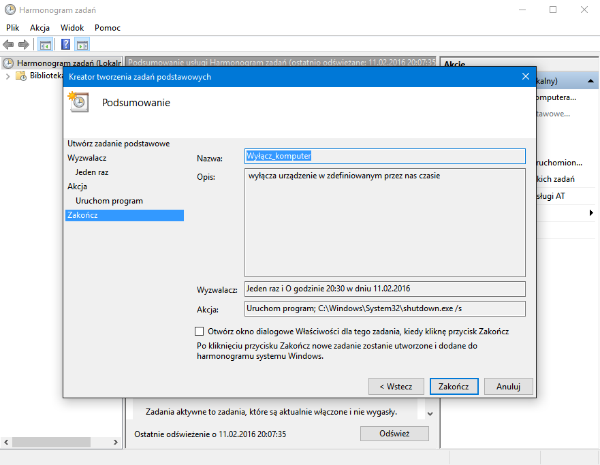Open the Widok menu
The image size is (600, 465).
tap(72, 28)
